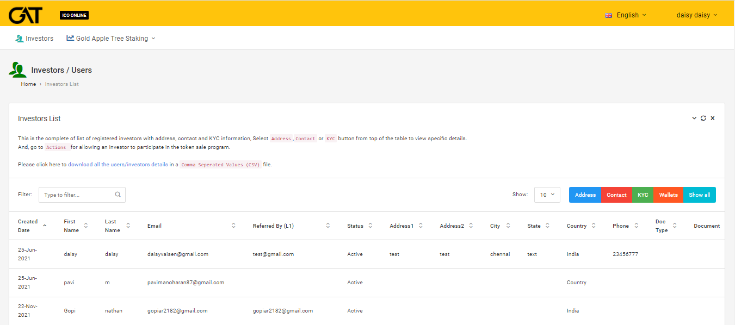
Task: Click the search magnifier icon in filter
Action: (x=118, y=195)
